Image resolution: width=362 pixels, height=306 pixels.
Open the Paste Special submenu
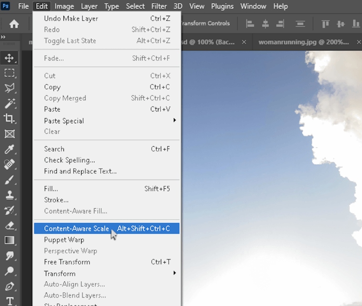(x=107, y=120)
